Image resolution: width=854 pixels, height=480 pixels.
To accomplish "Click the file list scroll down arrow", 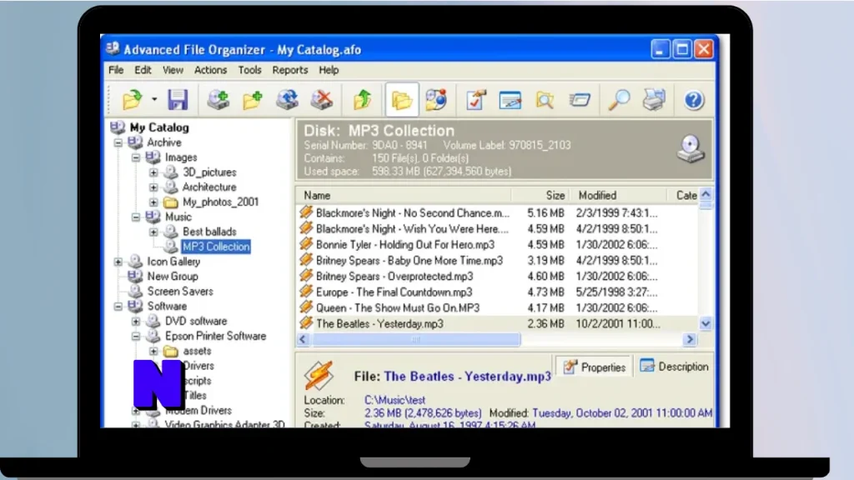I will (706, 324).
